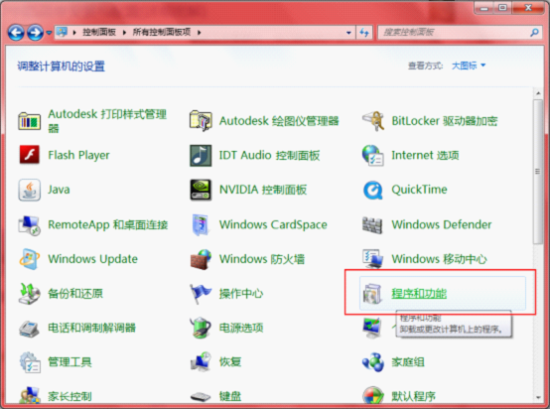This screenshot has width=550, height=409.
Task: Open the Windows firewall brick wall icon
Action: [201, 259]
